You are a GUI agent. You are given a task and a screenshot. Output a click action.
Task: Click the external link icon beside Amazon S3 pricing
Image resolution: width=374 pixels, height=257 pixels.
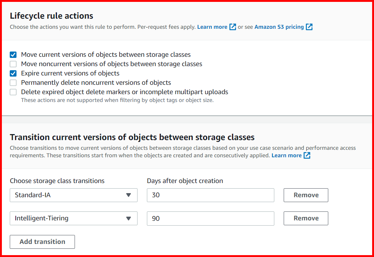310,27
